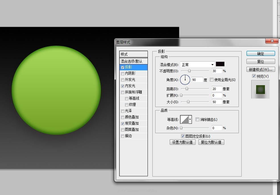Click the 设置为默认值 button
This screenshot has width=280, height=195.
[x=182, y=142]
